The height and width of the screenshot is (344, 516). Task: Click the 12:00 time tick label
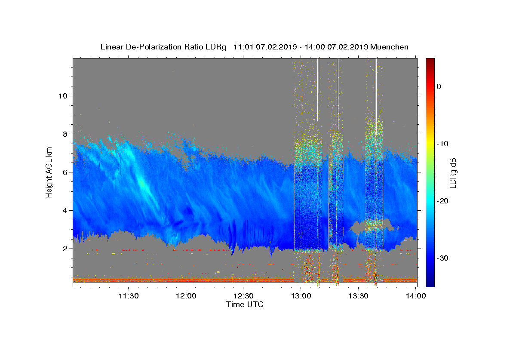tap(186, 296)
